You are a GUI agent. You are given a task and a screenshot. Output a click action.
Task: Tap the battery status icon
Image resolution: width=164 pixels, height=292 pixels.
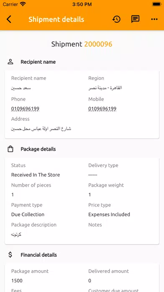(x=156, y=4)
